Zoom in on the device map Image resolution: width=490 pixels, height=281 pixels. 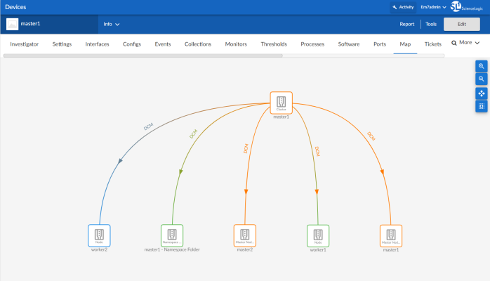[482, 65]
